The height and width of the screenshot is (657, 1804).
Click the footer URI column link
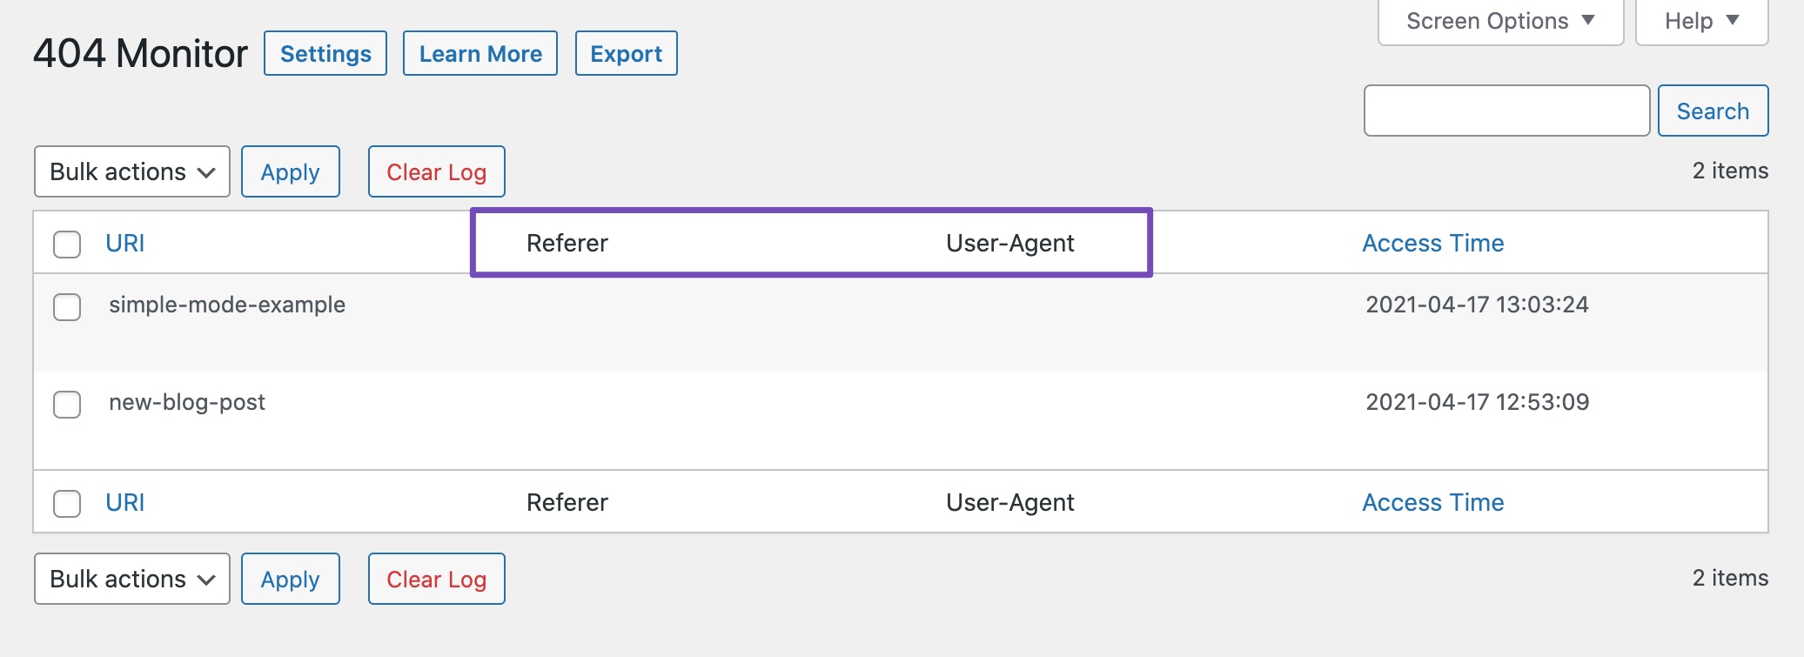coord(125,503)
